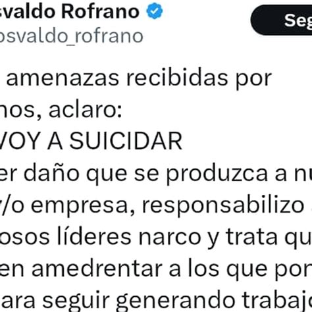Follow the account with the Seguir button
This screenshot has height=312, width=312.
coord(282,20)
